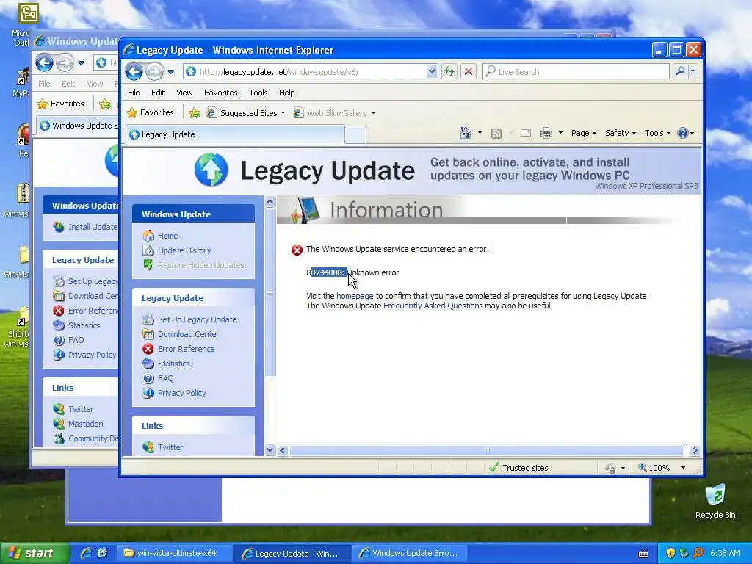Viewport: 752px width, 564px height.
Task: Click the address bar with legacyupdate.net URL
Action: [305, 72]
